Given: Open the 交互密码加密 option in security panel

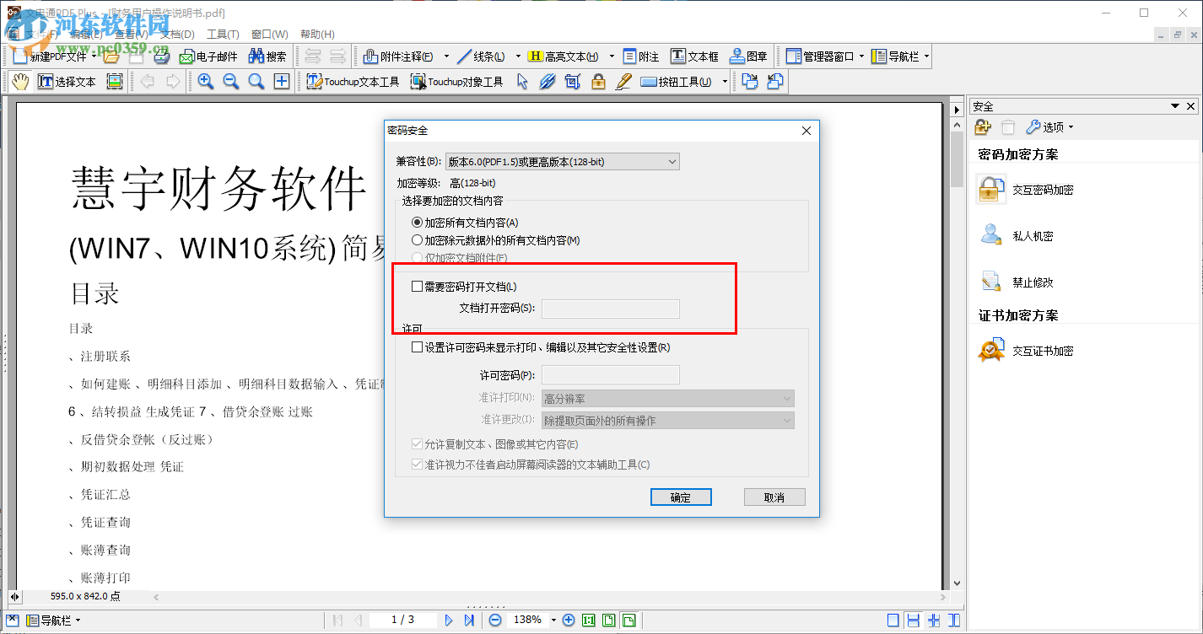Looking at the screenshot, I should (x=991, y=189).
